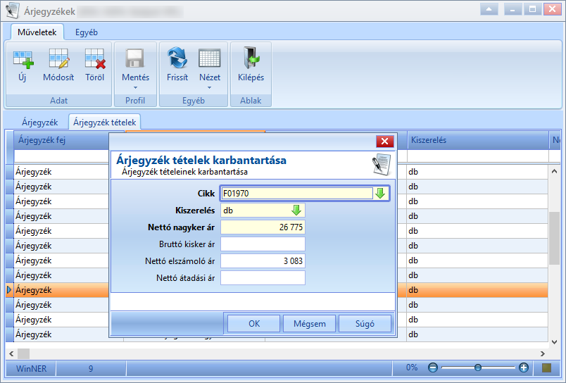Click the Töröl delete icon
The image size is (566, 383).
click(x=95, y=58)
